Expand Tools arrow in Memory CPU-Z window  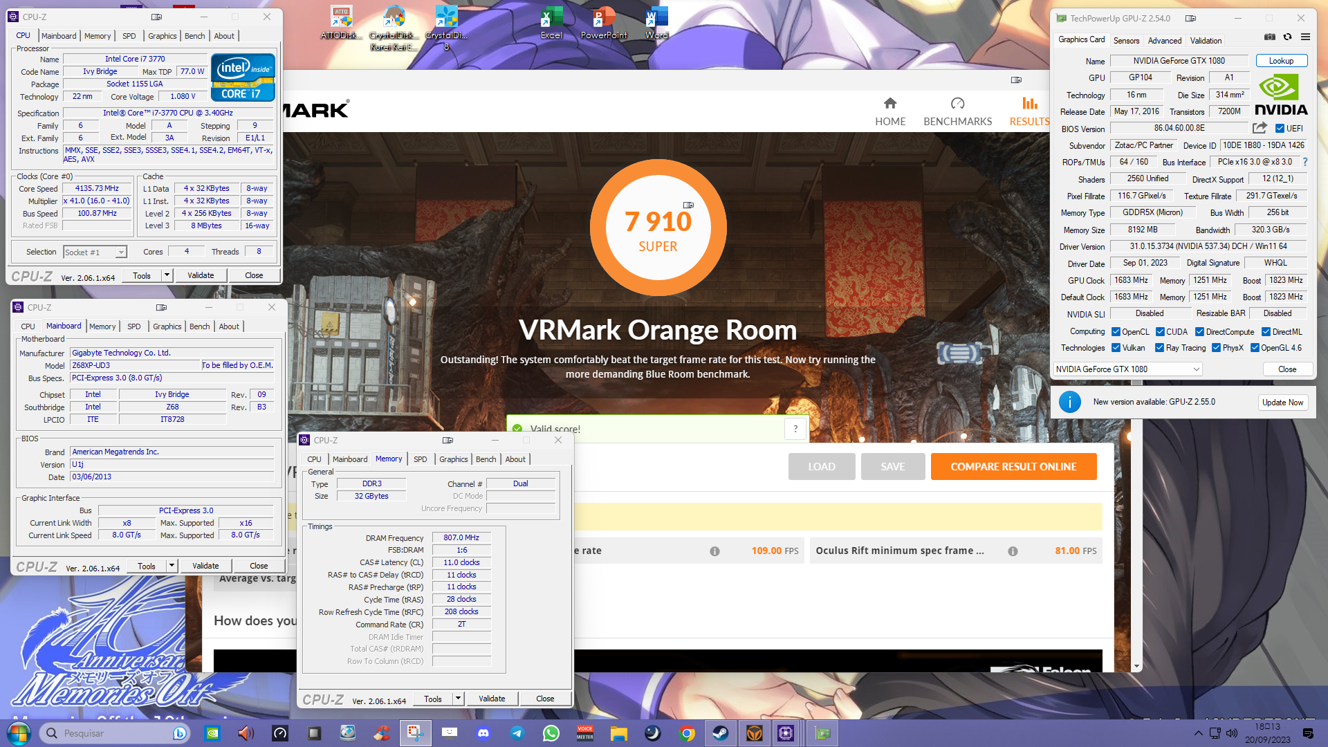458,699
